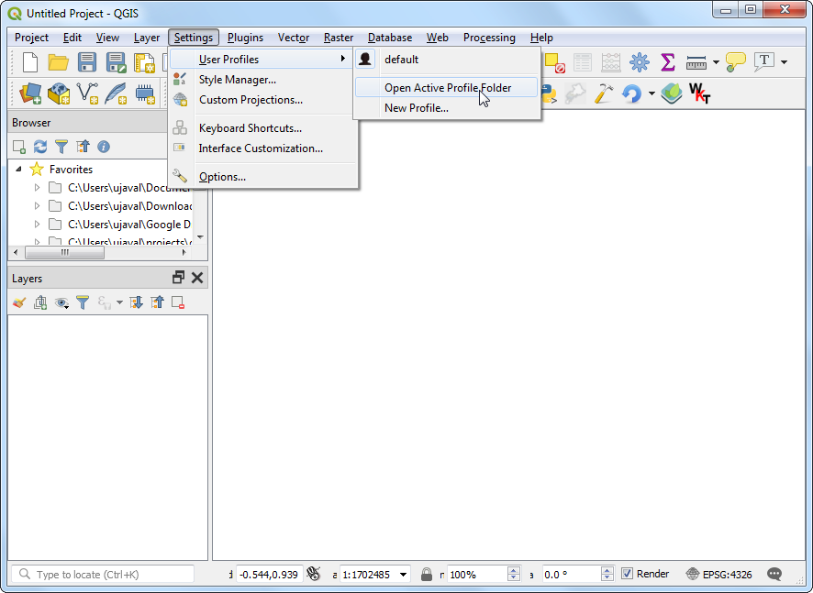Toggle the Render checkbox

click(x=628, y=574)
